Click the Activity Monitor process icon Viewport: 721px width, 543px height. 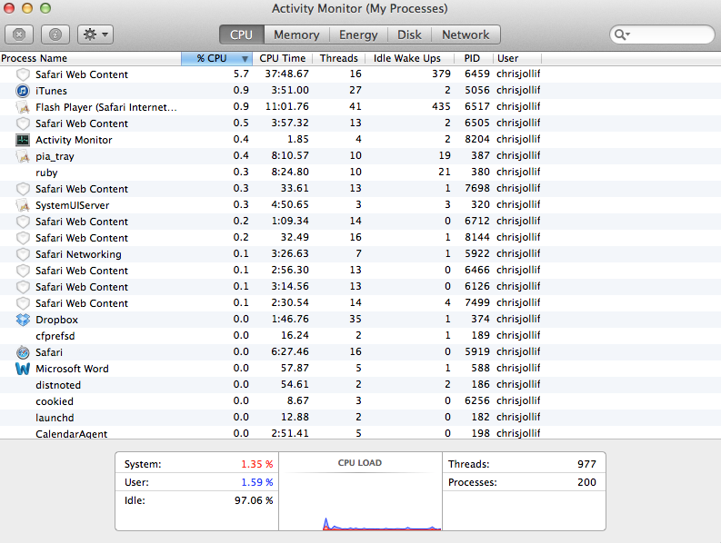tap(23, 140)
